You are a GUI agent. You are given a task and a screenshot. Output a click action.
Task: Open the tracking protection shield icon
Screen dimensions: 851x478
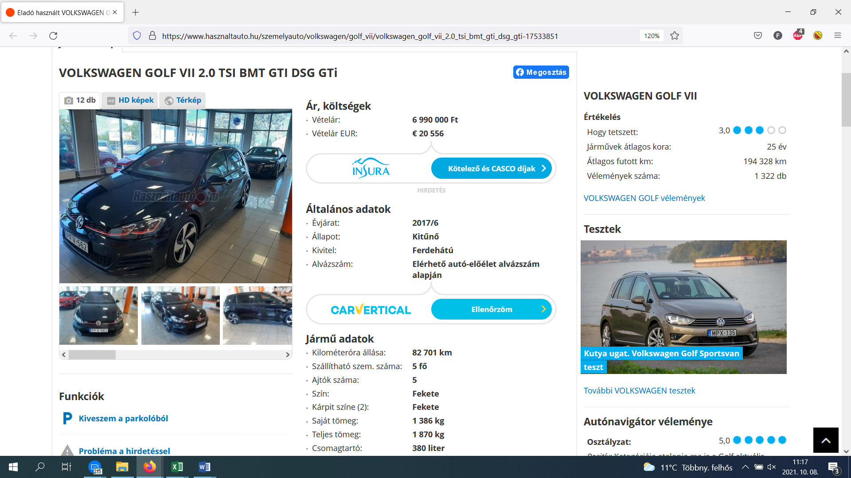(137, 36)
